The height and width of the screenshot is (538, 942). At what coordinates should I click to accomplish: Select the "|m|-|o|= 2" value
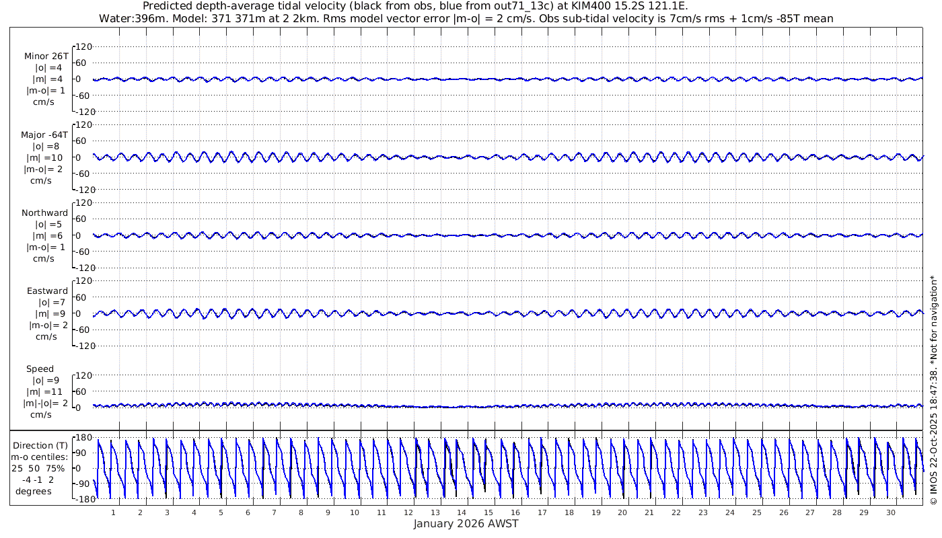[x=46, y=403]
